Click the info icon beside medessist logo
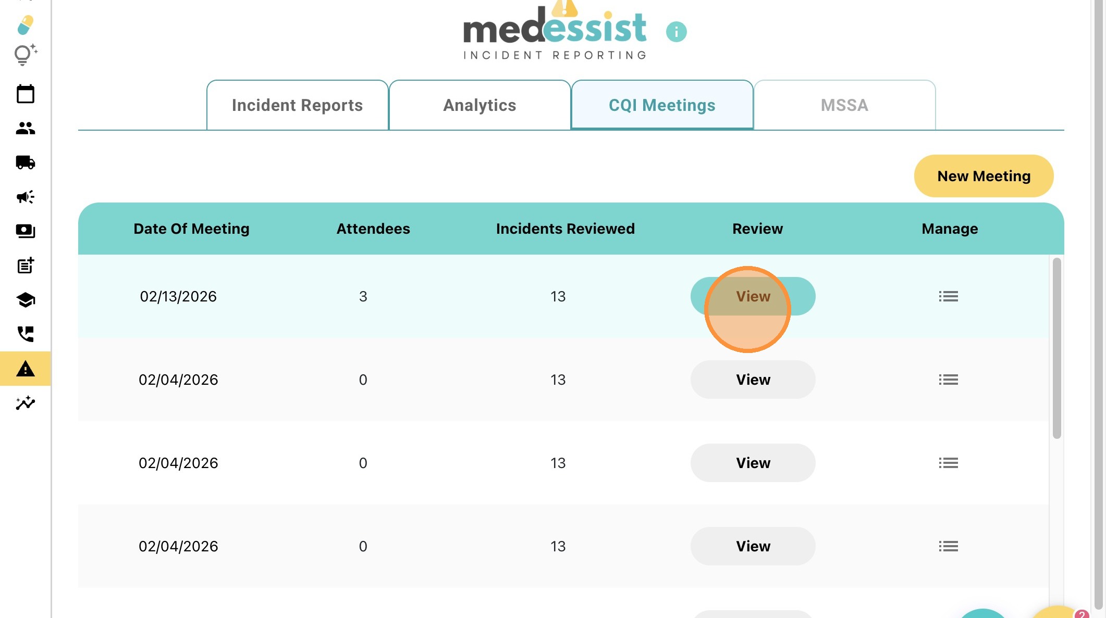1106x618 pixels. pyautogui.click(x=676, y=32)
